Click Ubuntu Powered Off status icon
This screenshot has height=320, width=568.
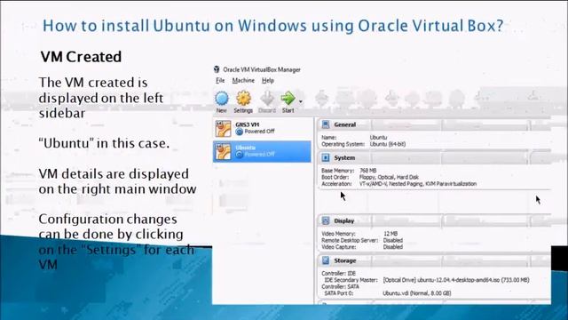[x=239, y=155]
